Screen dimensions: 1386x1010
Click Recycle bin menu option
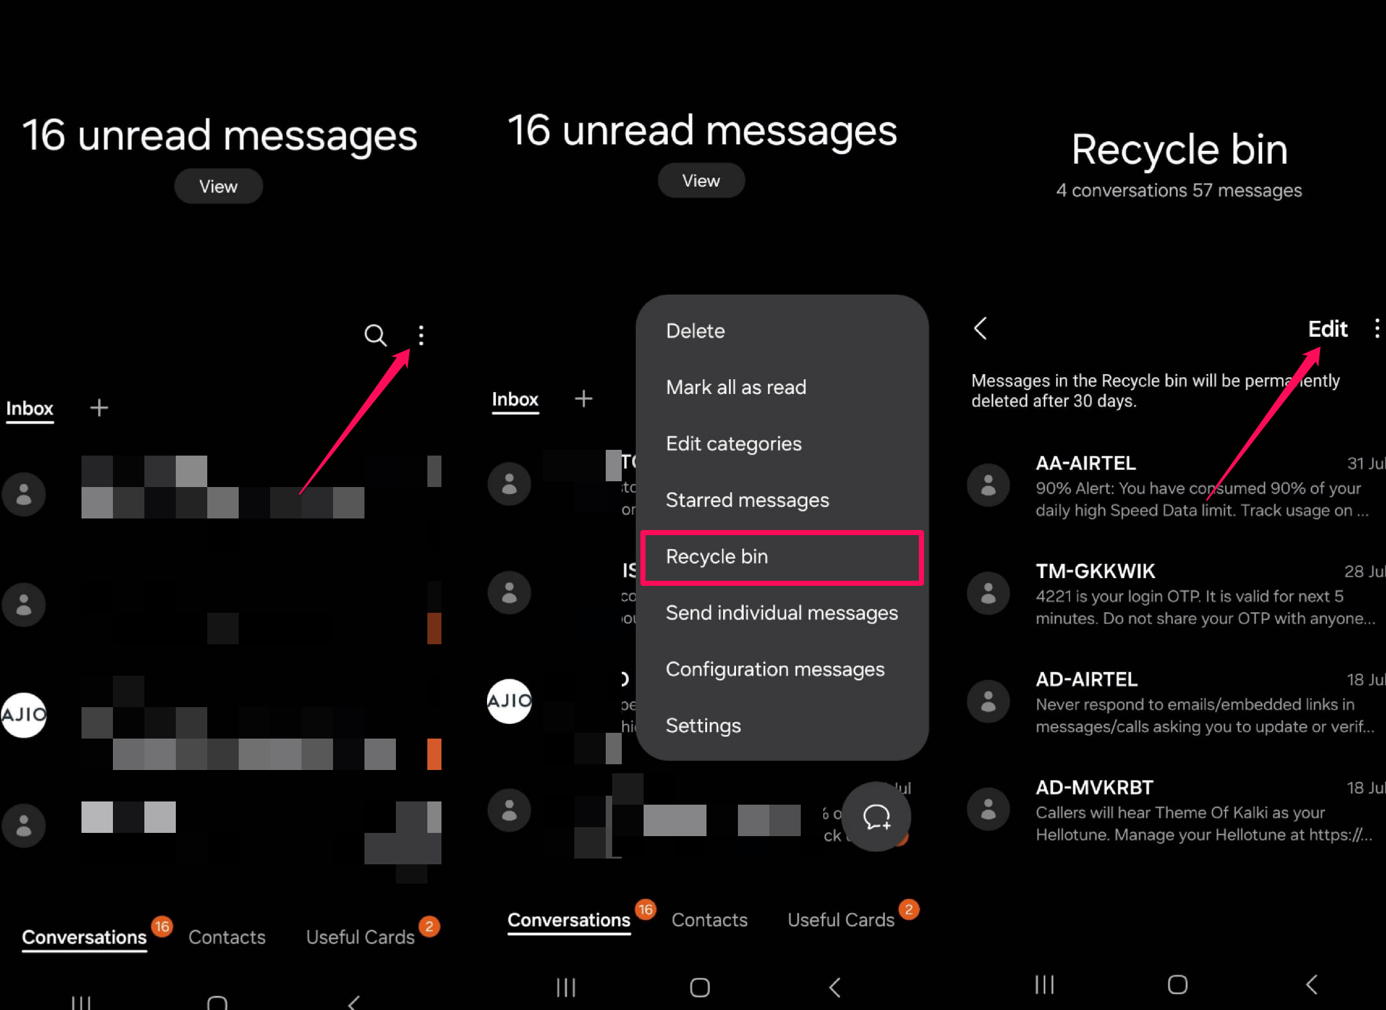point(717,555)
